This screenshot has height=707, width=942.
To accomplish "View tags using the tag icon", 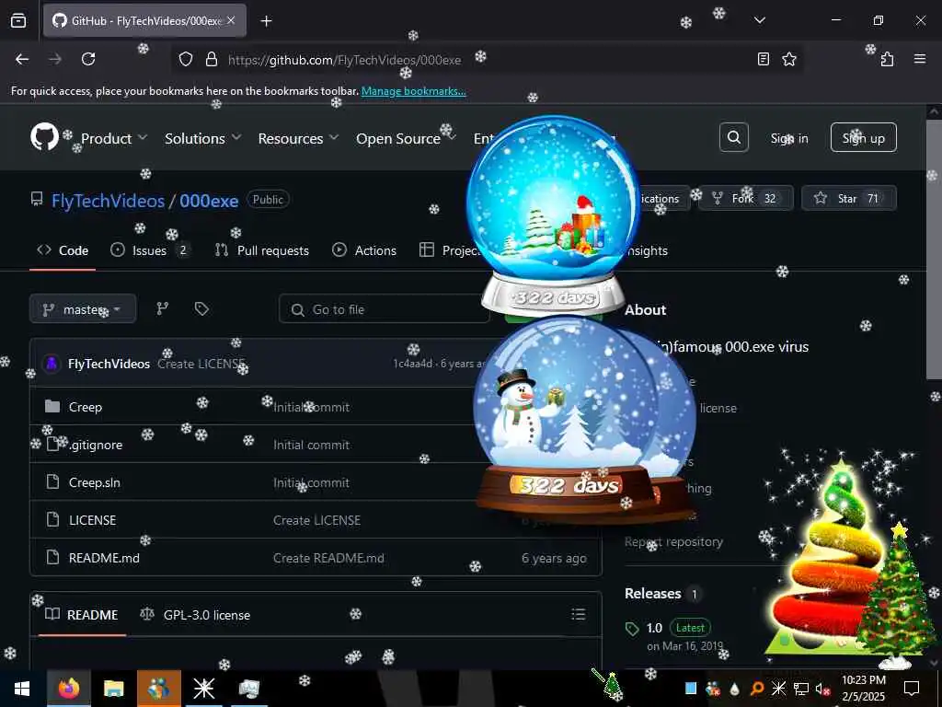I will coord(201,309).
